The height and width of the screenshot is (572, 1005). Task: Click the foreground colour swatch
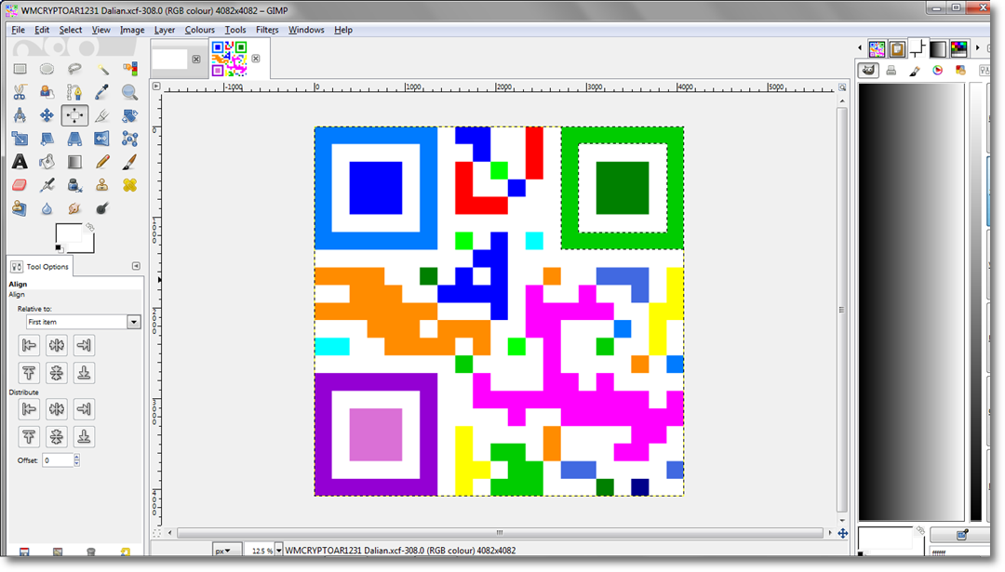[x=69, y=233]
